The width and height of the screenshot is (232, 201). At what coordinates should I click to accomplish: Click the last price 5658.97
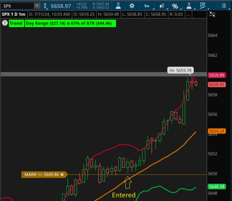[x=61, y=6]
